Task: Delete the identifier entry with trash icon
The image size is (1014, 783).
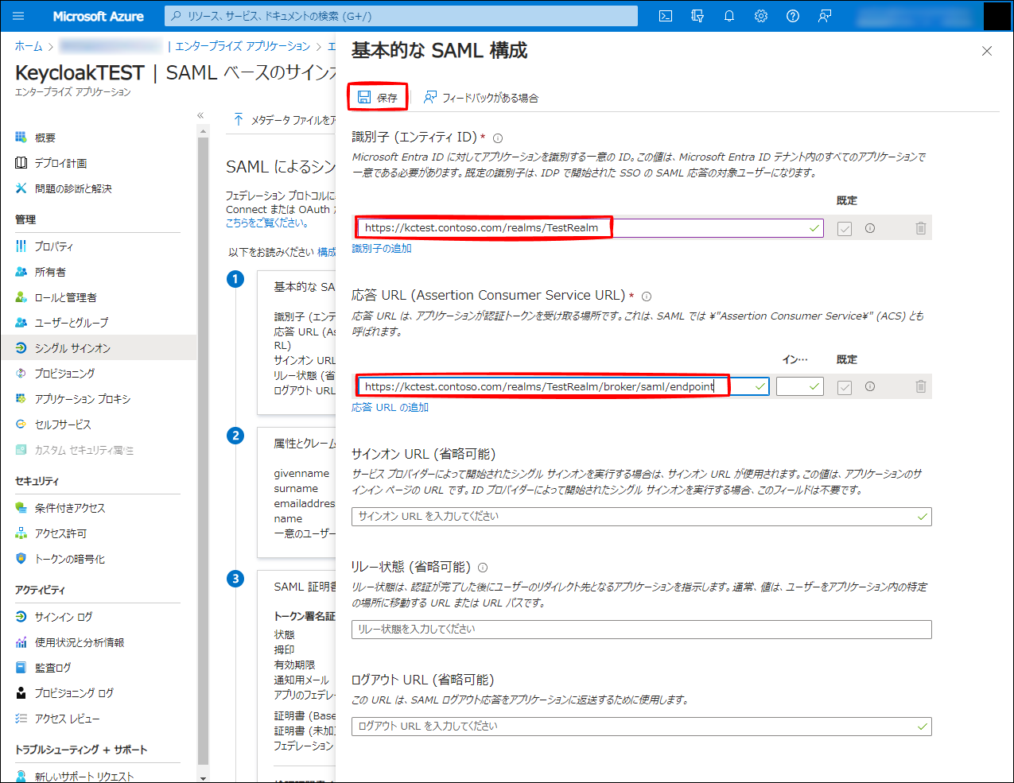Action: point(920,228)
